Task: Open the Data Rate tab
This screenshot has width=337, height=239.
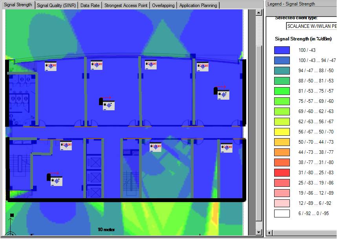Action: pos(90,5)
